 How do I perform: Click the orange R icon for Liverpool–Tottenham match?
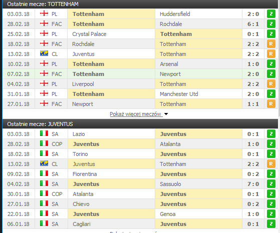point(271,84)
